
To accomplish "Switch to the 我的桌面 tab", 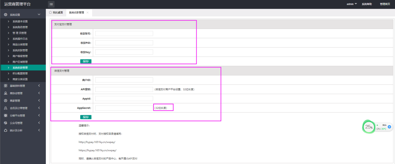I will pyautogui.click(x=56, y=12).
